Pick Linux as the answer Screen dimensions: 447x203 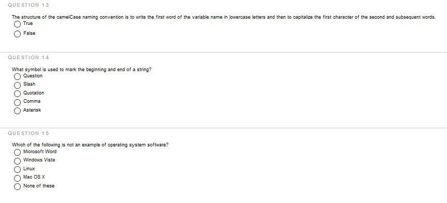pos(18,170)
